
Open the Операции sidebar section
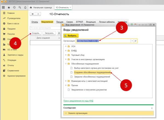[12, 60]
